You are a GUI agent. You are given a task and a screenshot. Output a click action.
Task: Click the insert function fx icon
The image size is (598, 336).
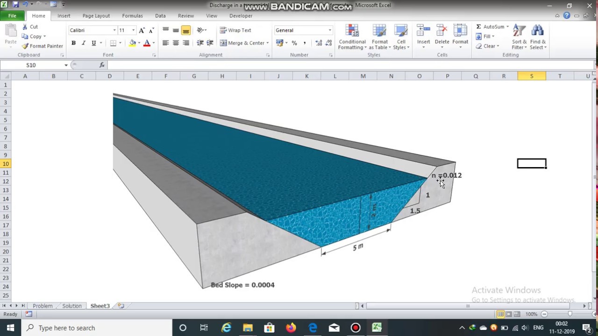(102, 65)
